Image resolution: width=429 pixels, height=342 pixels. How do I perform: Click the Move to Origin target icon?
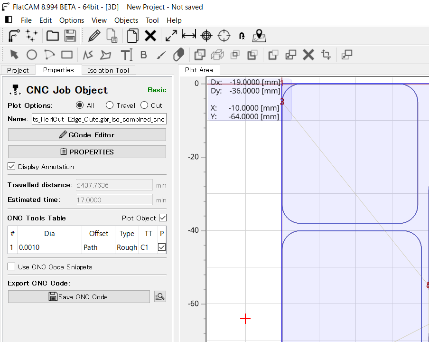pyautogui.click(x=224, y=36)
